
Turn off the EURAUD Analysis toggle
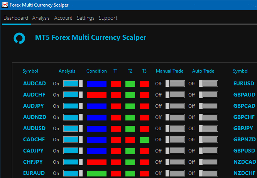pos(73,173)
